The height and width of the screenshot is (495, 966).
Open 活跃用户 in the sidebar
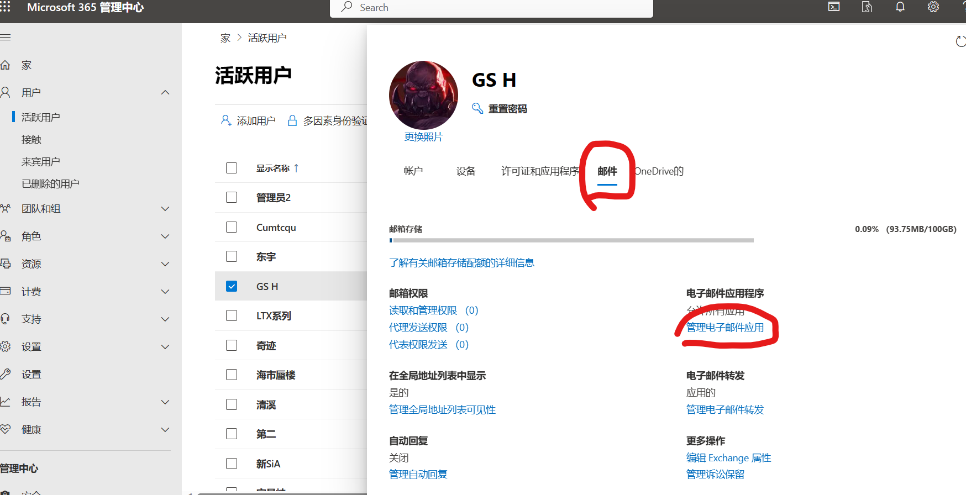pyautogui.click(x=41, y=117)
